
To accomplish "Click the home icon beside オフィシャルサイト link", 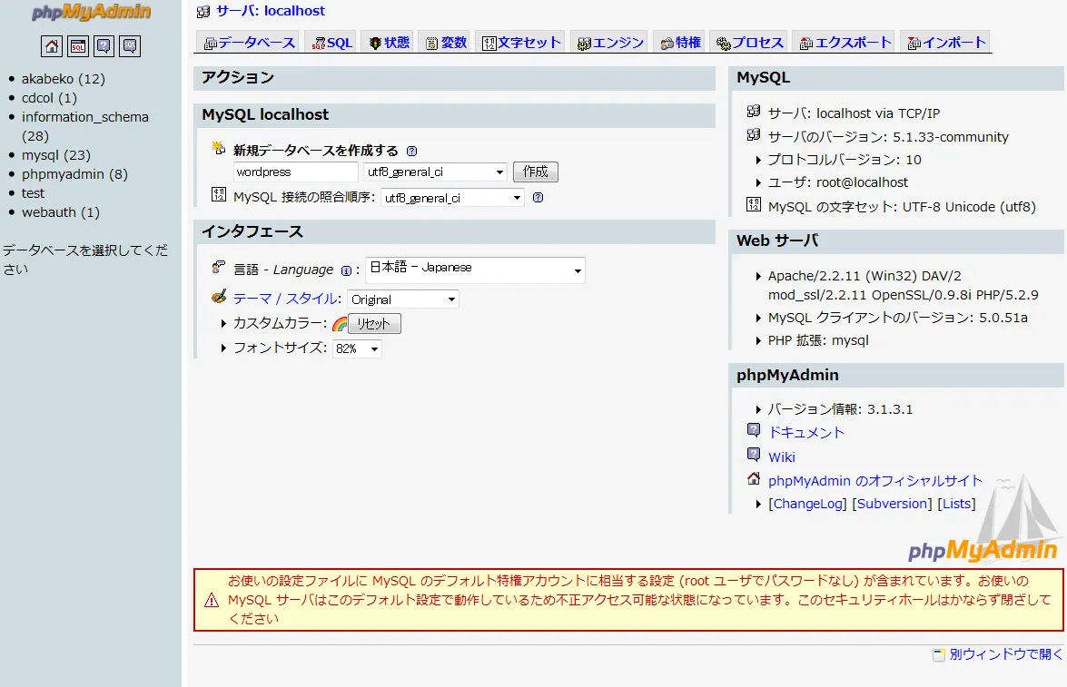I will click(x=754, y=480).
